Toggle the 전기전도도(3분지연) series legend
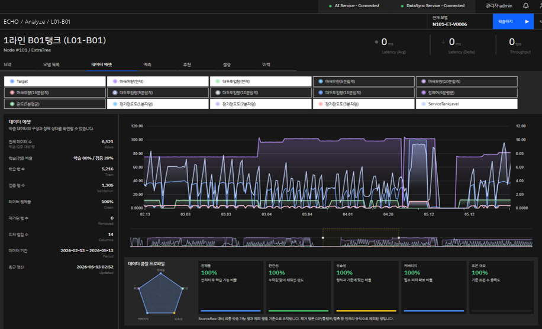Screen dimensions: 542x329 point(364,104)
